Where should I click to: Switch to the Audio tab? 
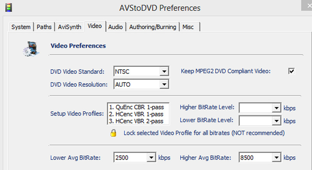(x=115, y=27)
